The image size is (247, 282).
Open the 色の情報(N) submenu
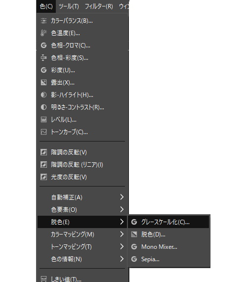(x=82, y=259)
